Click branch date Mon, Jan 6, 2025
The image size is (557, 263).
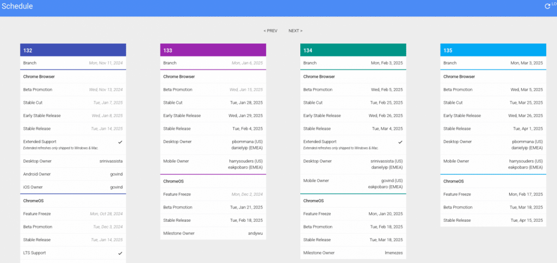click(247, 63)
